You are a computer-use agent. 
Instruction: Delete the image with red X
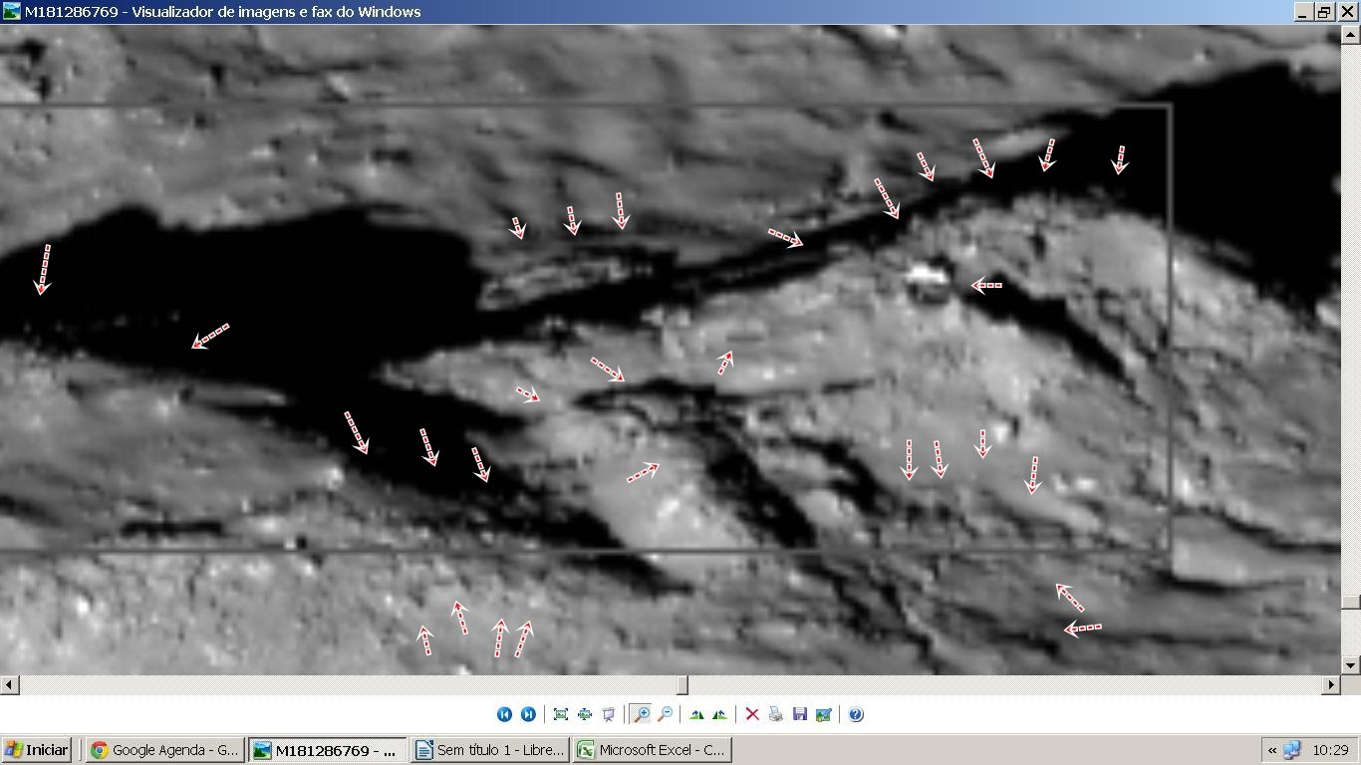(752, 714)
